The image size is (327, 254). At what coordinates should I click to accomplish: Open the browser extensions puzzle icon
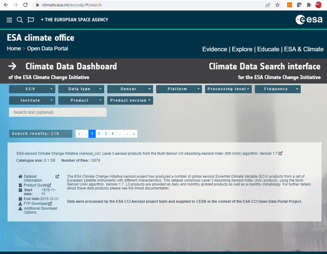coord(308,5)
